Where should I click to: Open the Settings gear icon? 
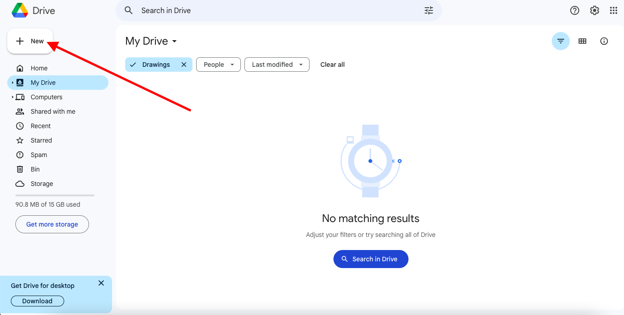point(595,10)
